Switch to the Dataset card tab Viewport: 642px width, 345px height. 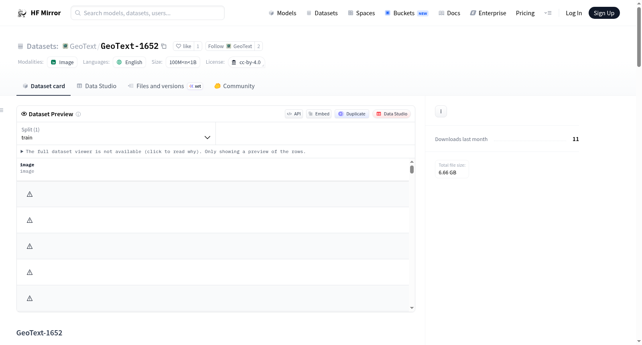[x=44, y=86]
